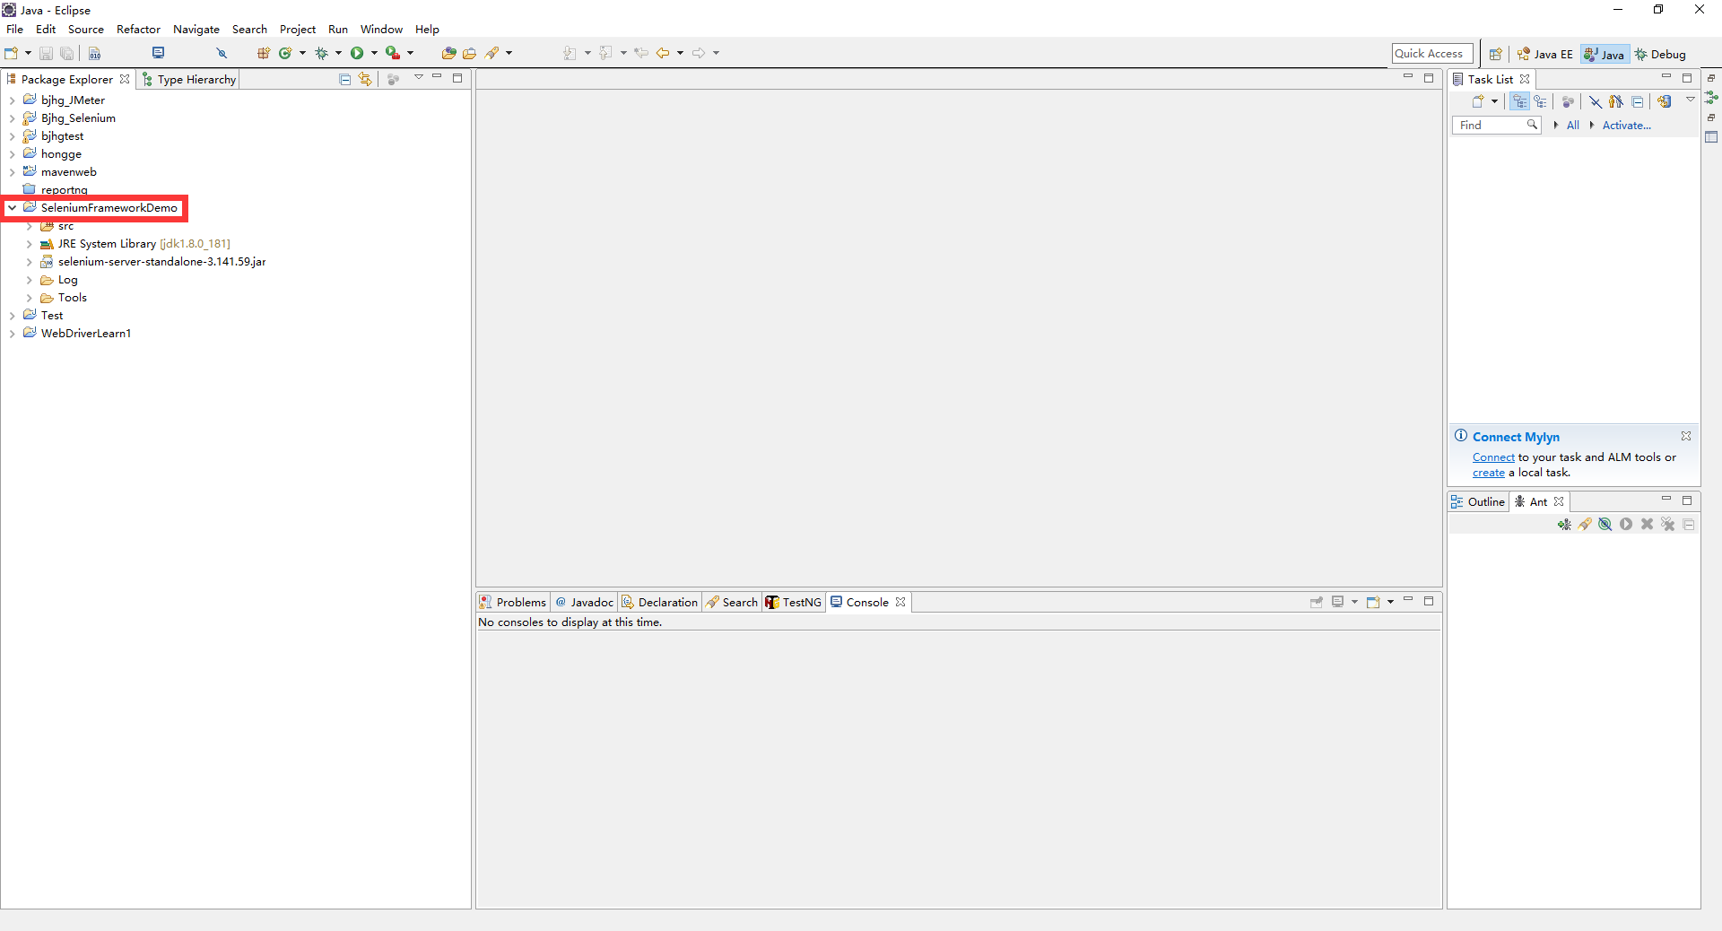Click the All working set link

tap(1573, 126)
